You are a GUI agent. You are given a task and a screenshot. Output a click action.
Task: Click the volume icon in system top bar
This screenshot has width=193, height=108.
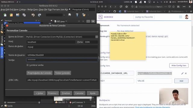(165, 2)
